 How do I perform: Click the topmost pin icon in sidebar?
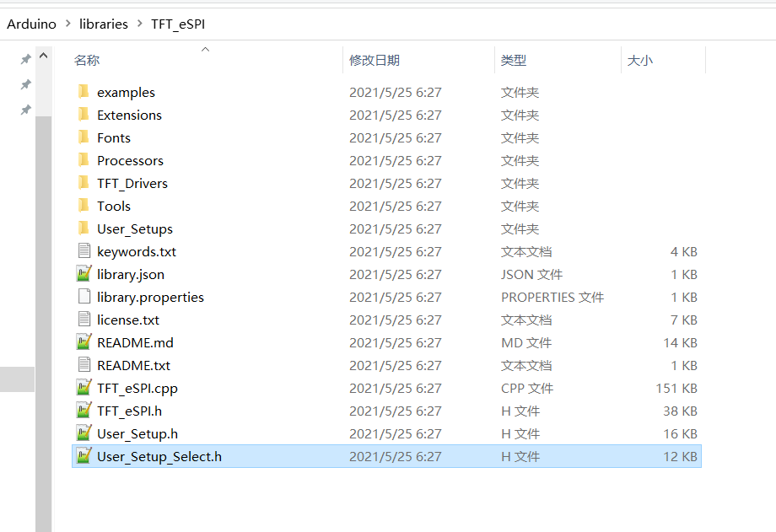coord(26,59)
